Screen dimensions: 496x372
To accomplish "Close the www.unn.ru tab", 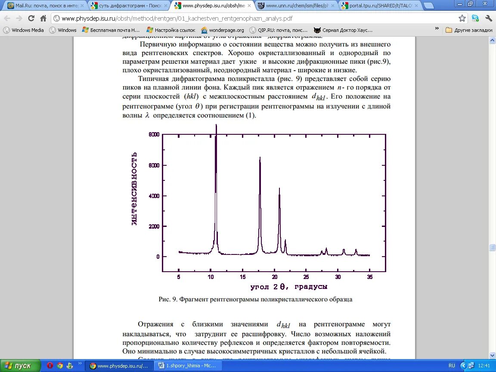I will click(x=332, y=6).
